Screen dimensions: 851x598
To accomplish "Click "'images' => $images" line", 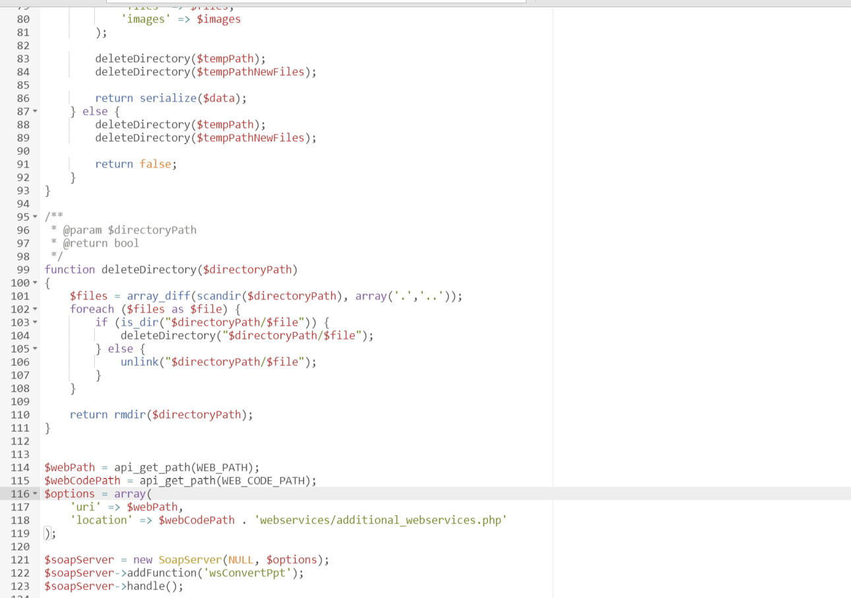I will tap(181, 19).
